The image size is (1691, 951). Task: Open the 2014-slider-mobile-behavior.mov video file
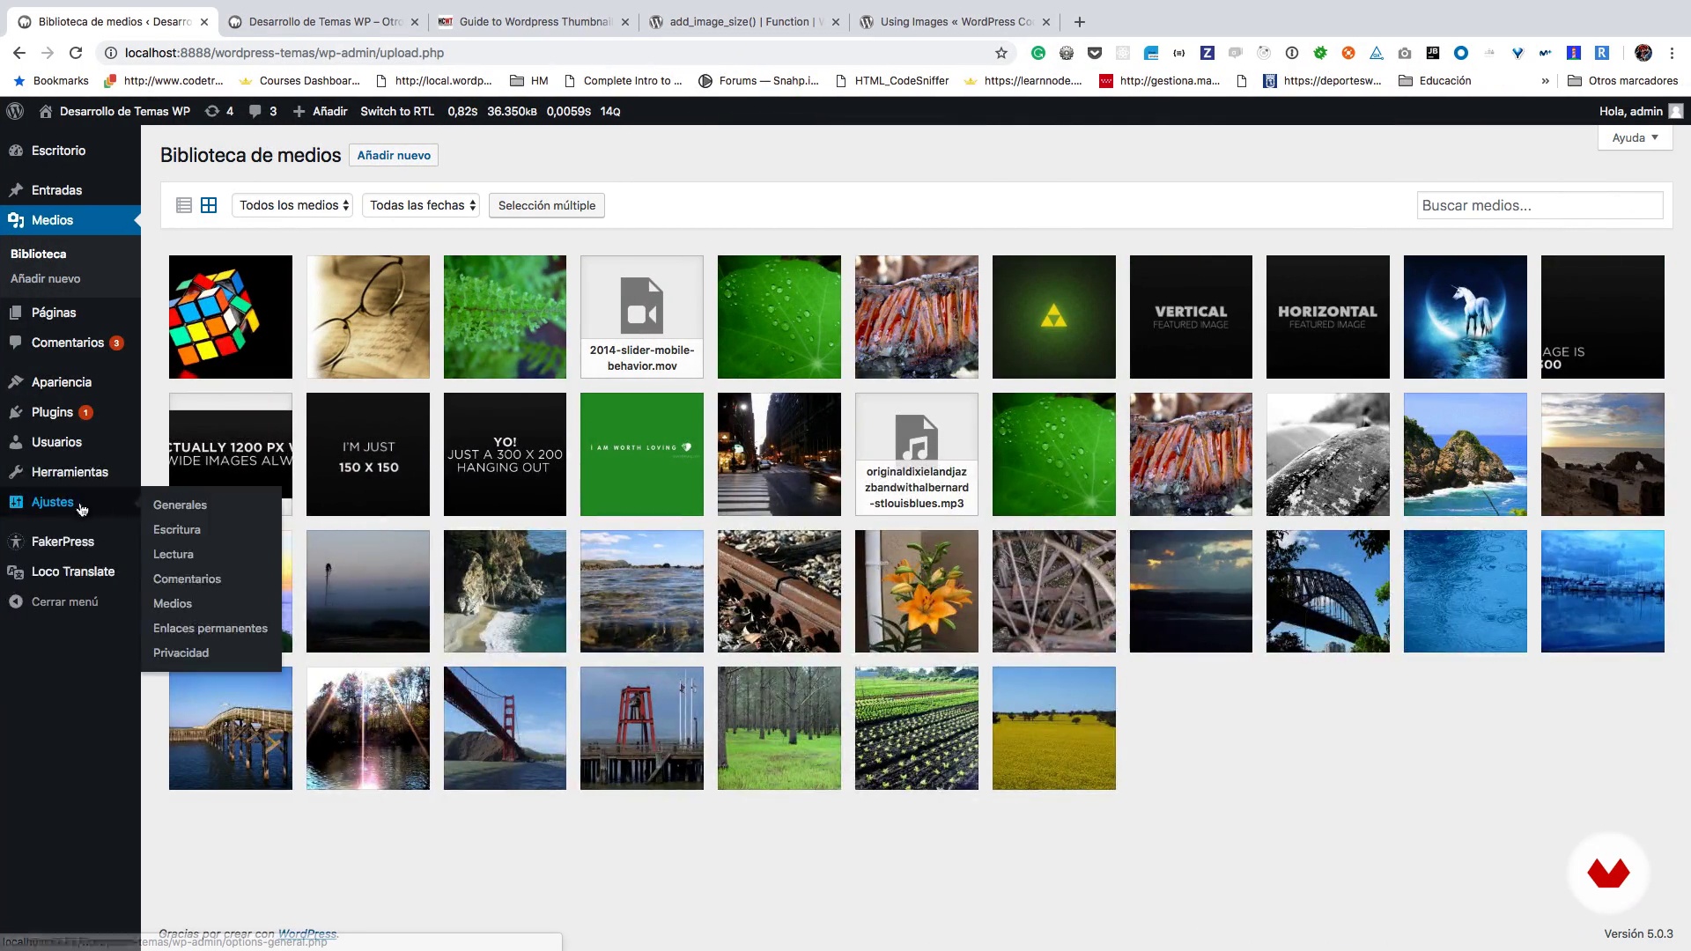point(642,317)
